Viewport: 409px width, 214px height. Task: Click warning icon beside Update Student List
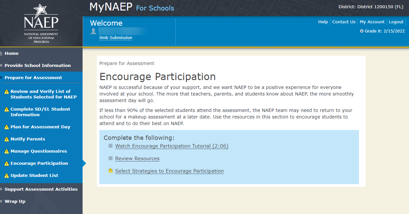click(6, 176)
